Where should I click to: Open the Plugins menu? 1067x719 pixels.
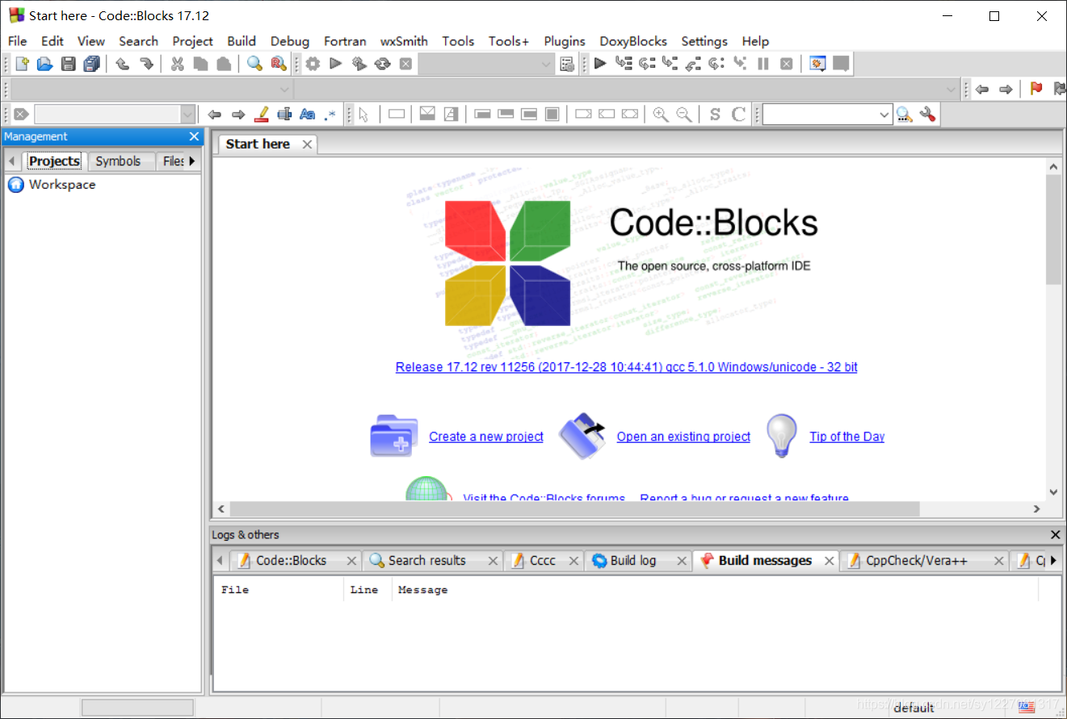coord(565,41)
